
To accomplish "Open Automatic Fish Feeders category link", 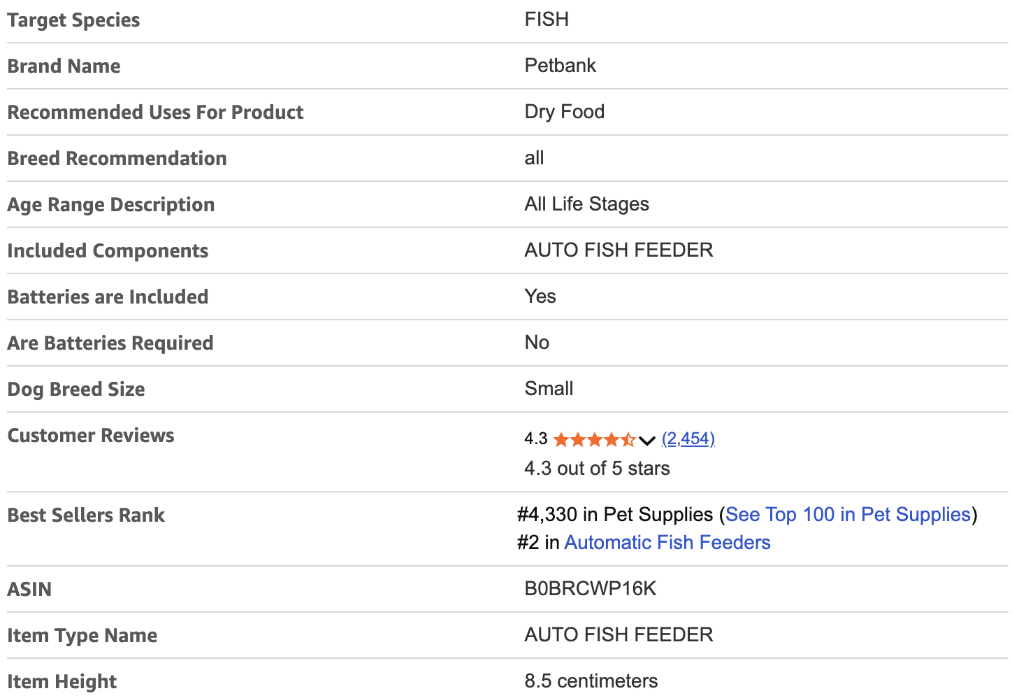I will point(667,543).
